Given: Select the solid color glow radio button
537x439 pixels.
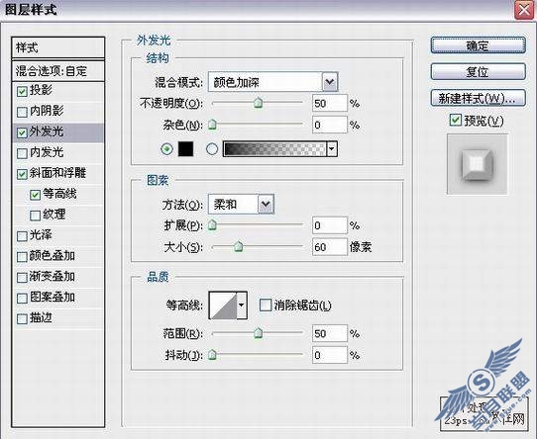Looking at the screenshot, I should [166, 149].
